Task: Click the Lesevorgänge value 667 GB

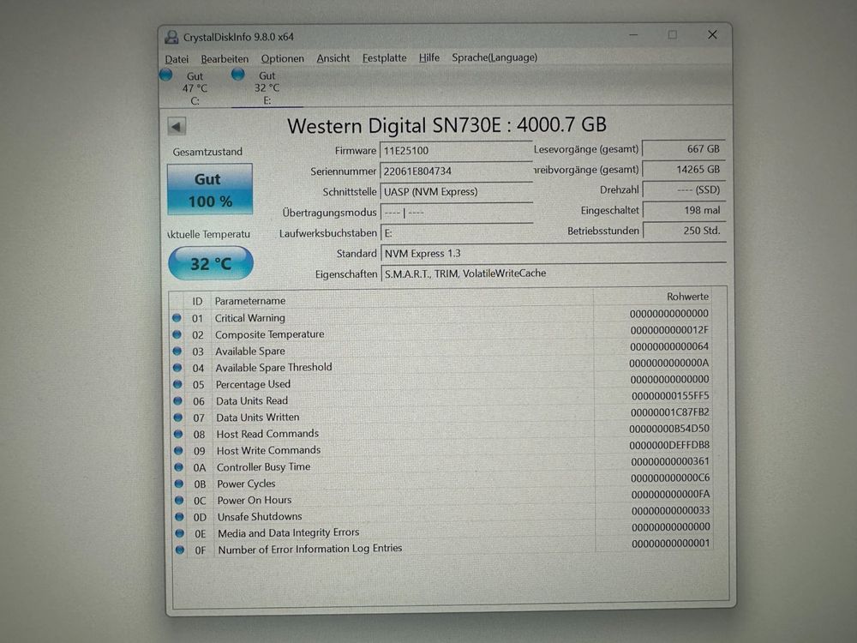Action: tap(683, 148)
